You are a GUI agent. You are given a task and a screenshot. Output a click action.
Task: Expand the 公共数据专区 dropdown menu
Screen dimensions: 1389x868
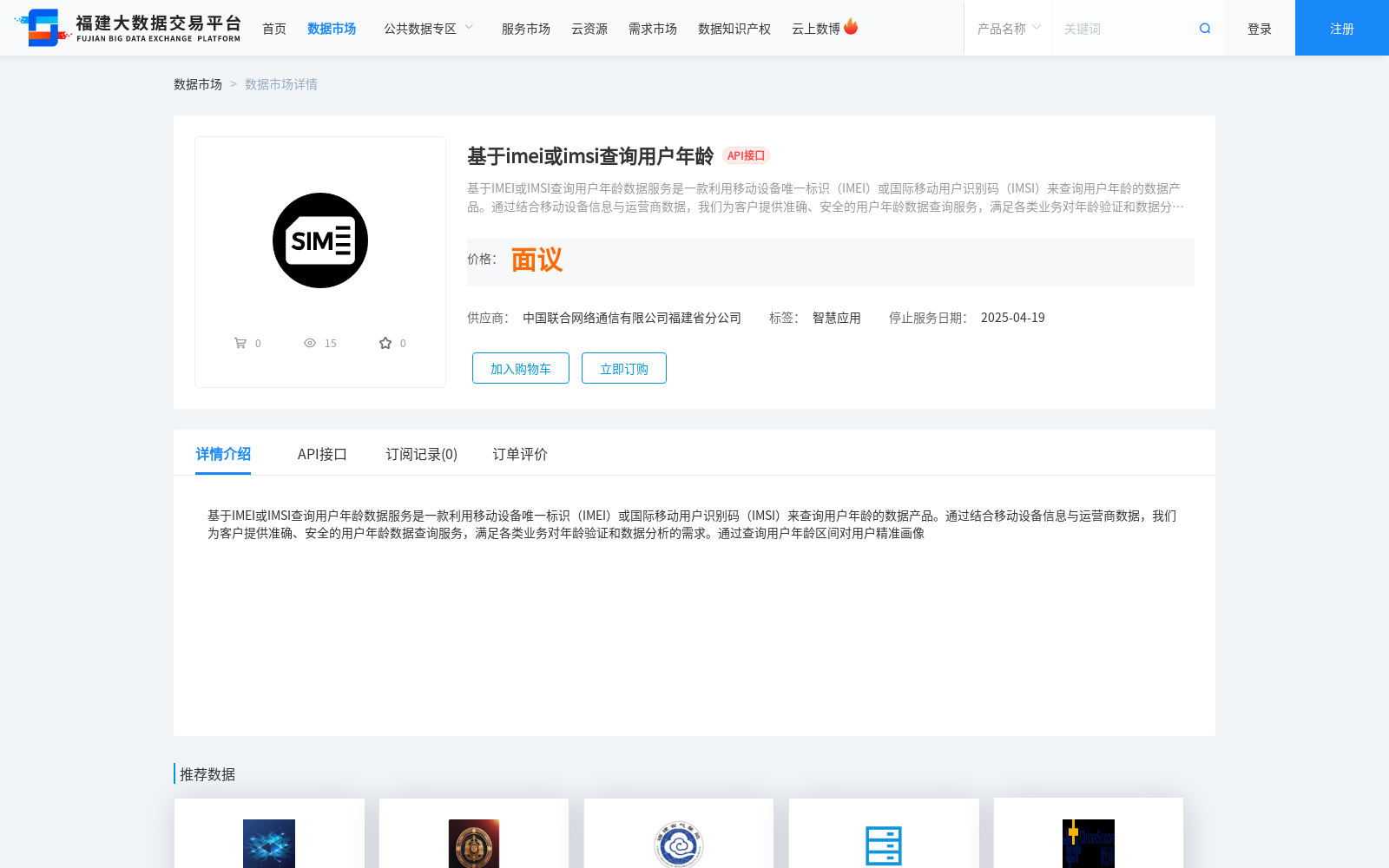tap(429, 29)
